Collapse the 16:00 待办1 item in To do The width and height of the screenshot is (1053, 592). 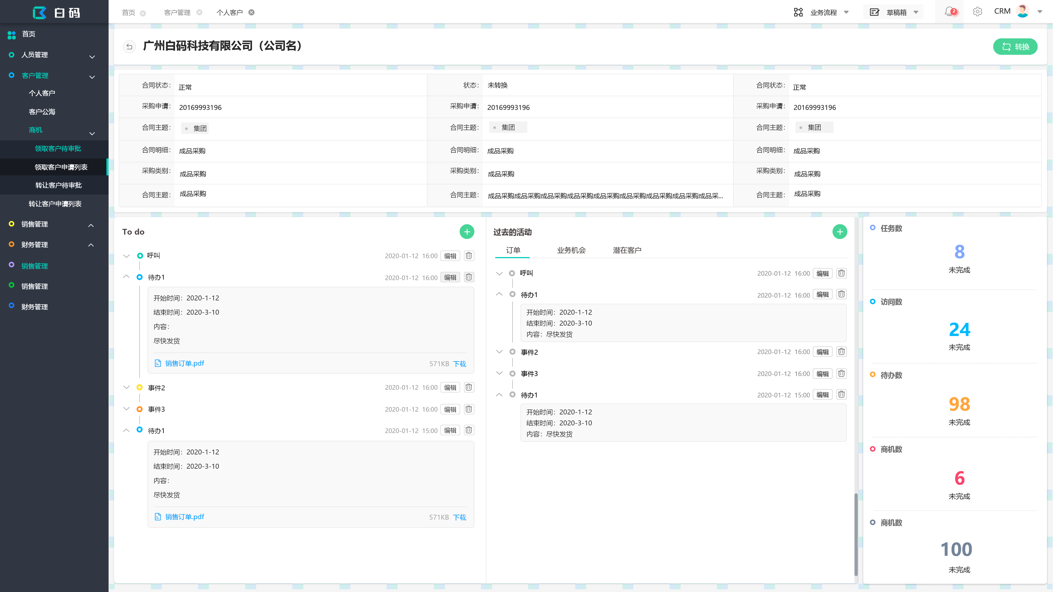[x=126, y=277]
